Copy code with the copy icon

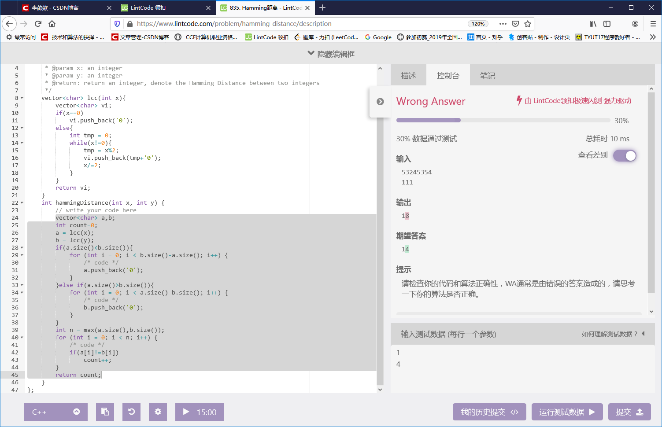(105, 412)
